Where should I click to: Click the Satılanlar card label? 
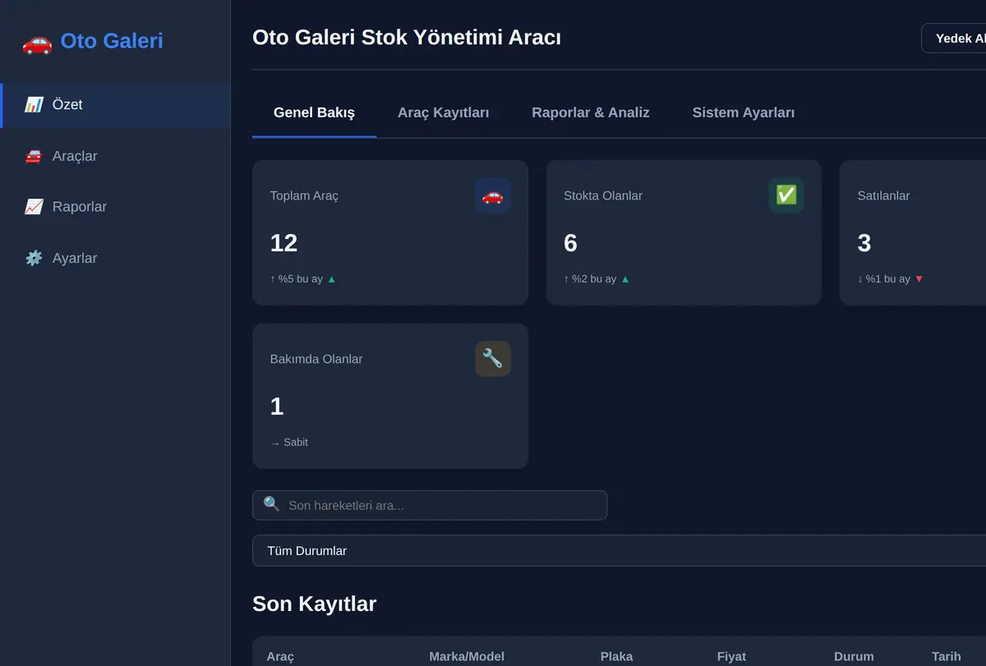click(x=883, y=195)
